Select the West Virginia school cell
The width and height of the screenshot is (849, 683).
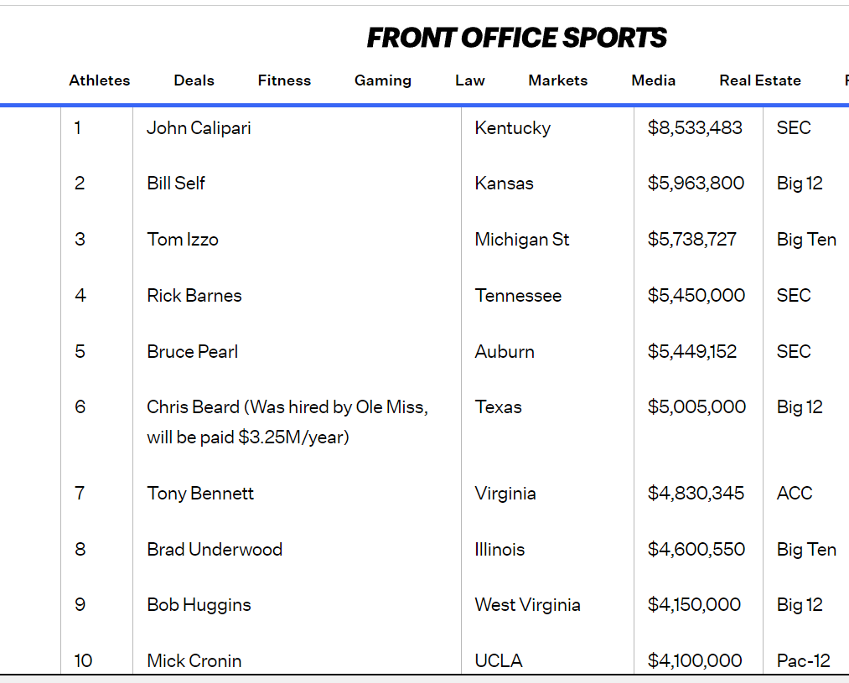coord(527,605)
